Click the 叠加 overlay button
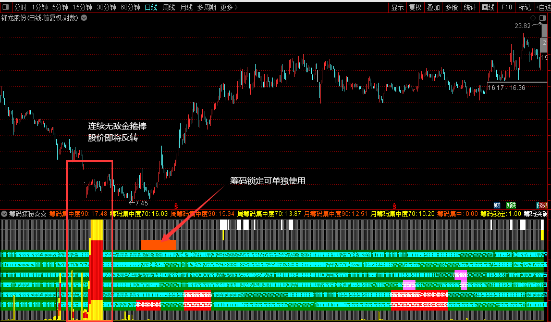Viewport: 551px width, 322px height. 434,7
